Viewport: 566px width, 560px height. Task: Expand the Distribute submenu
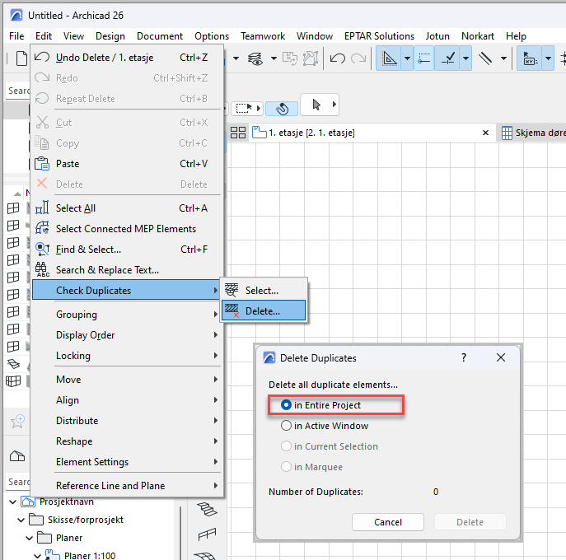[127, 421]
